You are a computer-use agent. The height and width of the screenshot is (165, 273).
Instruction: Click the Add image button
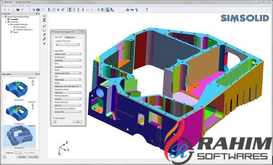pyautogui.click(x=22, y=157)
